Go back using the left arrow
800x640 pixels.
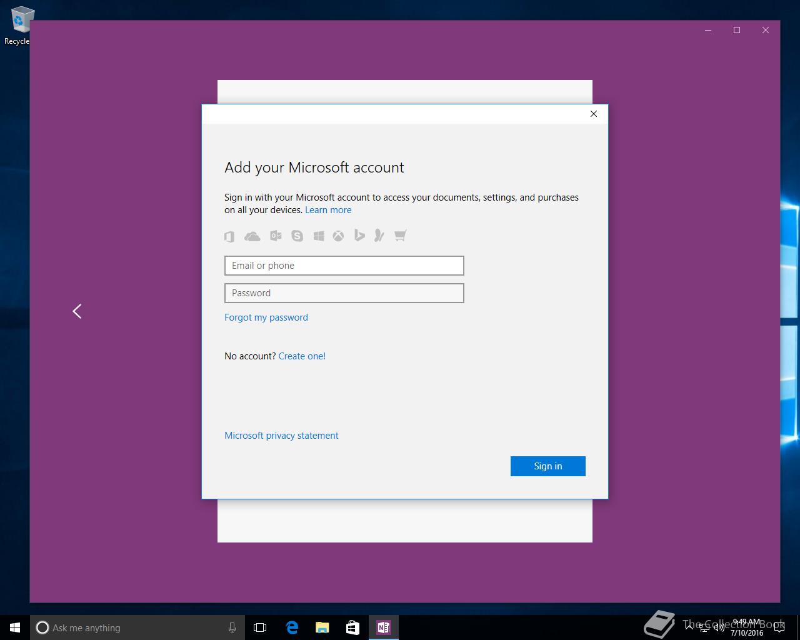(77, 311)
